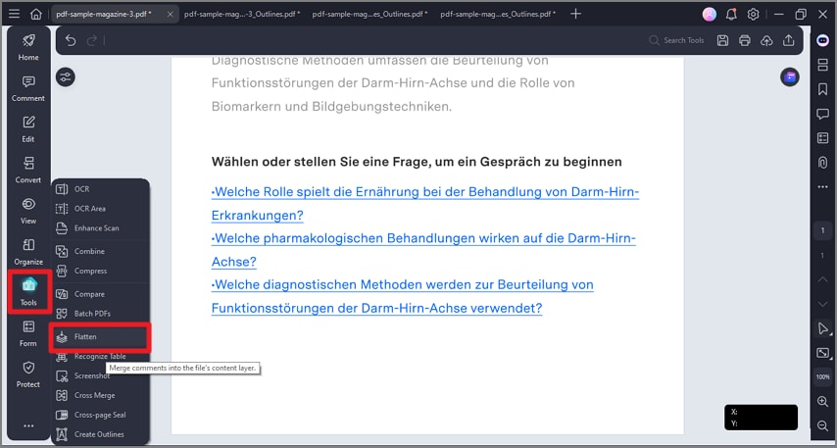Open the hamburger main menu
Screen dimensions: 837x448
point(14,14)
